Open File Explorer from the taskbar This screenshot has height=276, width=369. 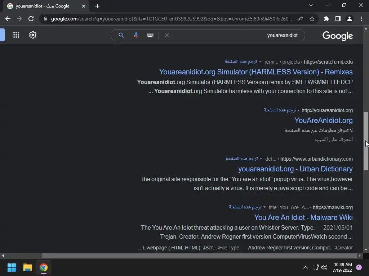pos(27,267)
